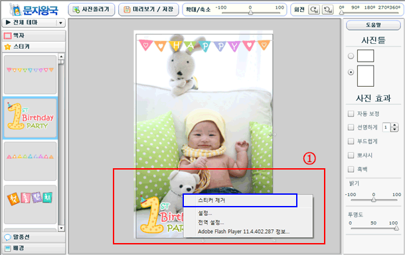The width and height of the screenshot is (405, 255).
Task: Click the 밝기 brightness slider handle
Action: 374,199
